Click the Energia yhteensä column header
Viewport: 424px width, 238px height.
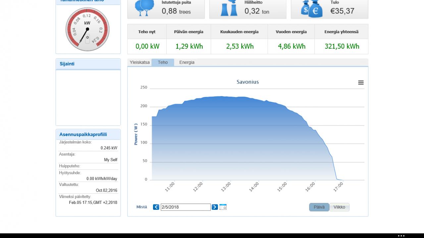(x=341, y=32)
